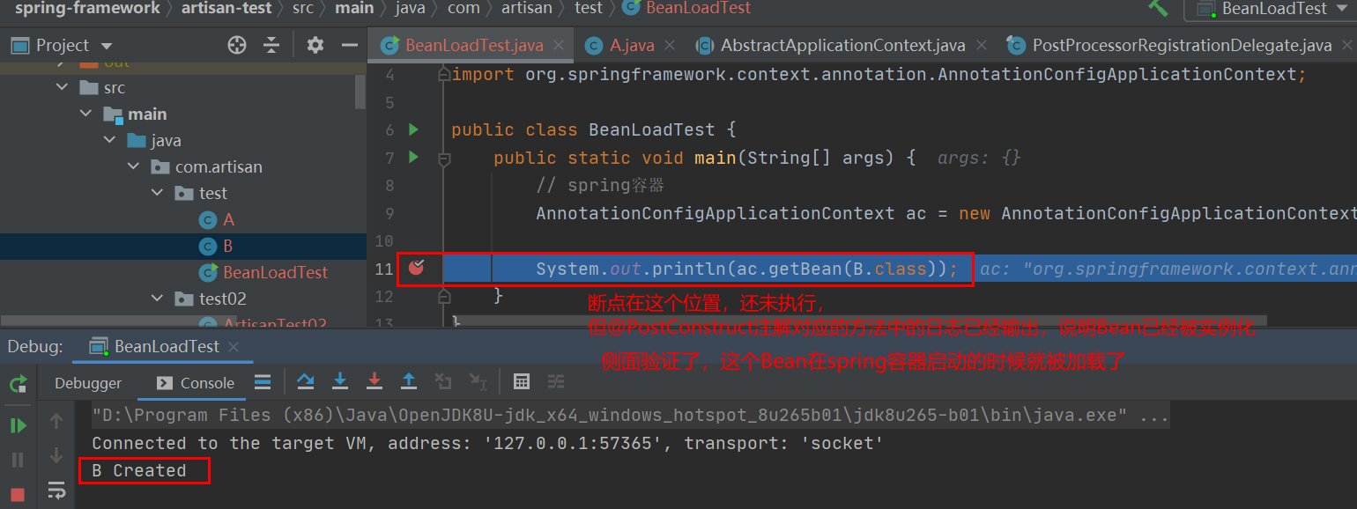The image size is (1357, 509).
Task: Click spring-framework breadcrumb
Action: (87, 8)
